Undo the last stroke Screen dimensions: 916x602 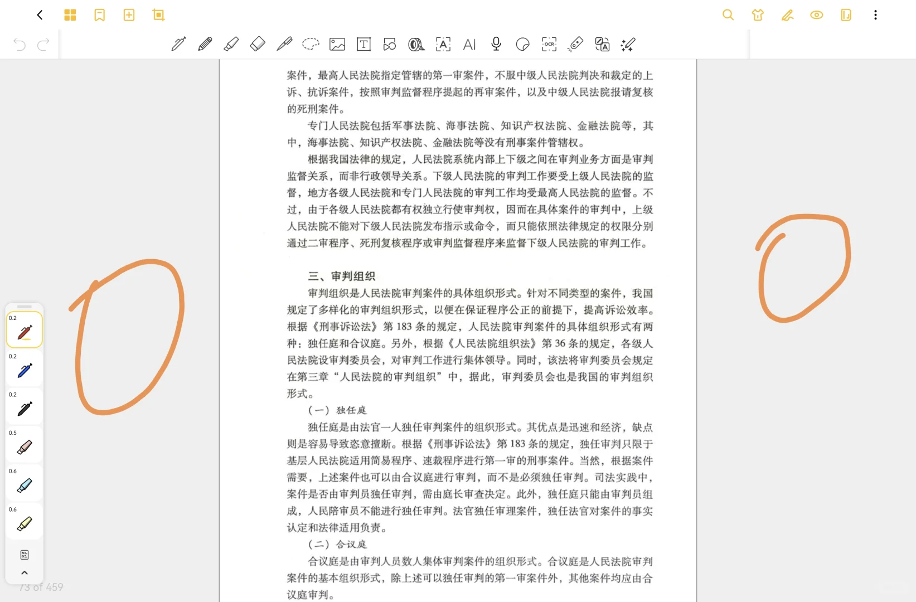pos(19,45)
